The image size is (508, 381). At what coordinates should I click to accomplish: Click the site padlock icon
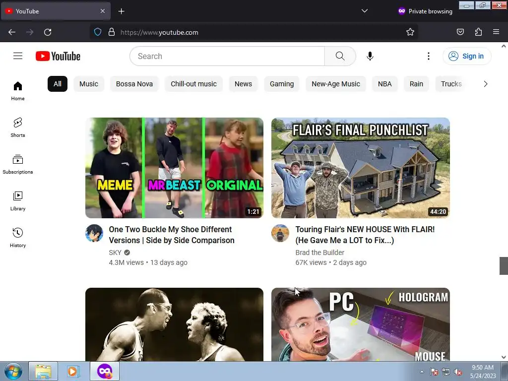coord(112,32)
